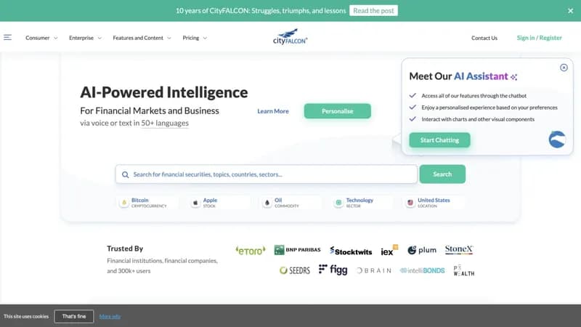Click the Personalise button
The width and height of the screenshot is (581, 327).
point(337,111)
